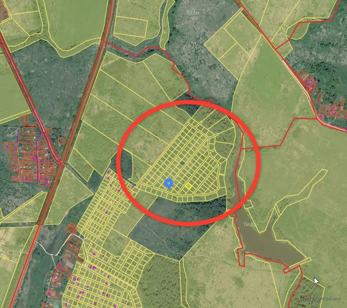This screenshot has width=347, height=308.
Task: Select the large bright green field top left
Action: pos(75,23)
